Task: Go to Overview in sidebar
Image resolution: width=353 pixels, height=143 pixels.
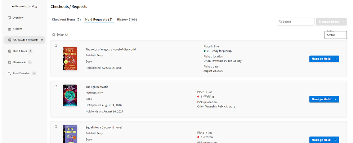Action: [x=18, y=18]
